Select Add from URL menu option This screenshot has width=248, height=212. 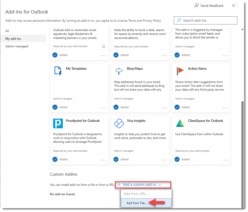click(x=136, y=194)
